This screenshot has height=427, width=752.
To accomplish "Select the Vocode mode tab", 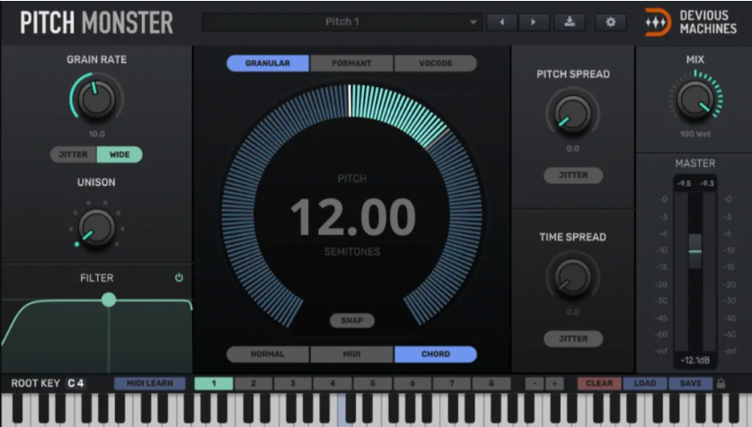I will click(x=436, y=63).
